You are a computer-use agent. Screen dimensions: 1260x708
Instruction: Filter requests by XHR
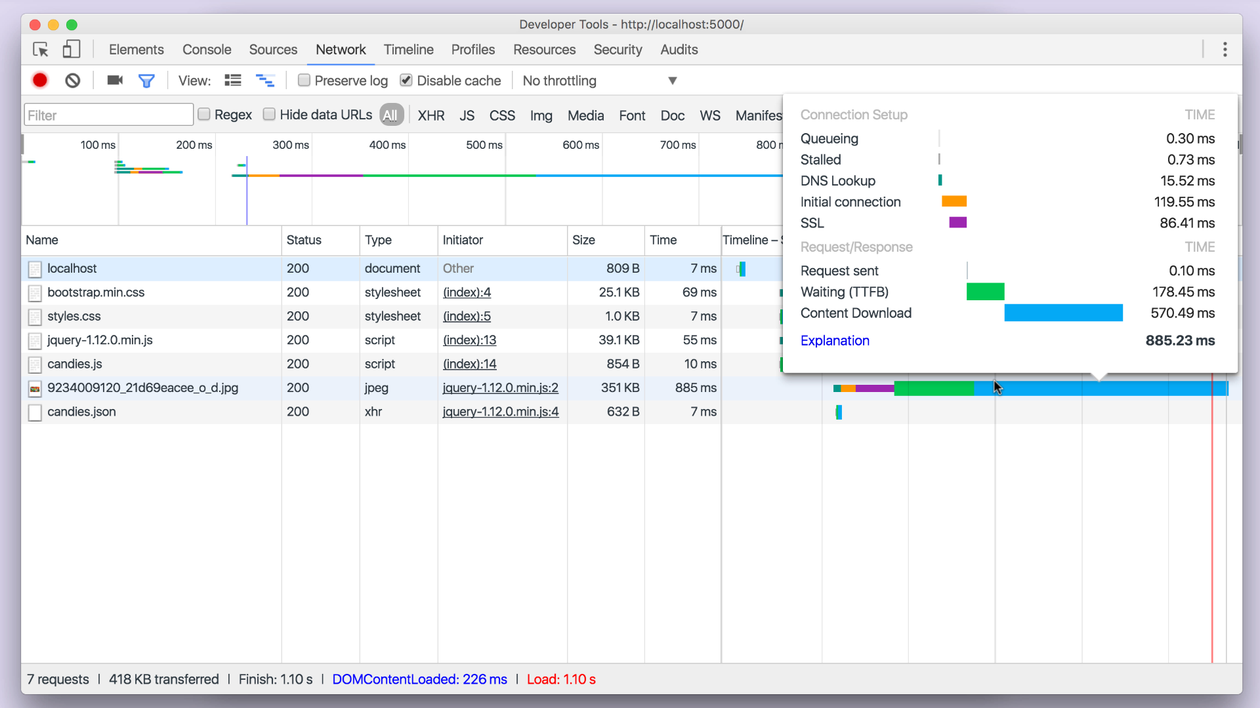pos(431,115)
